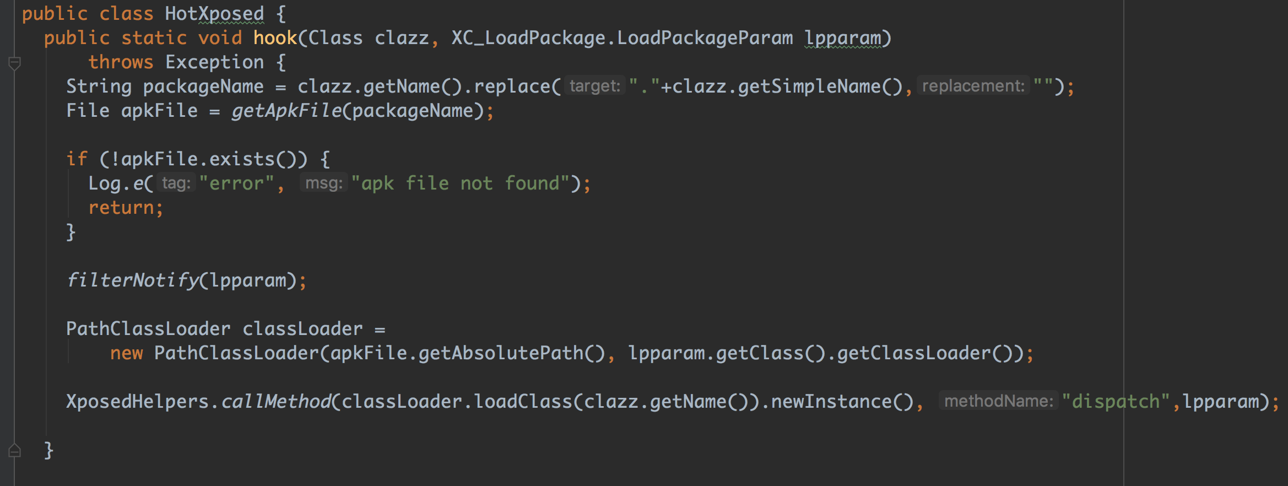Click the "dispatch" string literal

click(x=1116, y=402)
